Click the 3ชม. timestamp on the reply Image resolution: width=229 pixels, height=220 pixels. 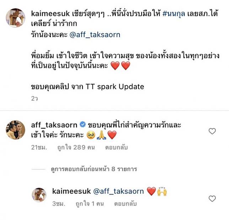(59, 204)
